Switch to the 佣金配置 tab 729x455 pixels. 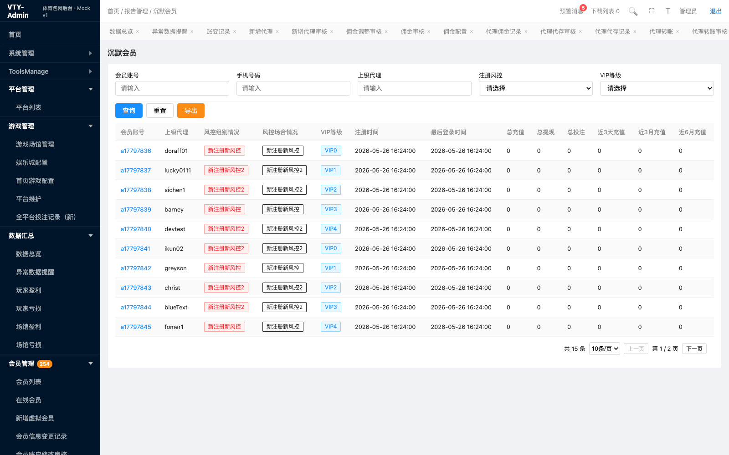(x=455, y=31)
